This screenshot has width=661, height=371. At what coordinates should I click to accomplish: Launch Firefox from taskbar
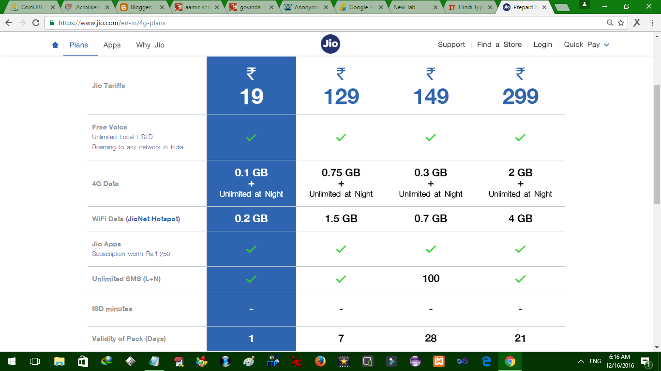[320, 361]
